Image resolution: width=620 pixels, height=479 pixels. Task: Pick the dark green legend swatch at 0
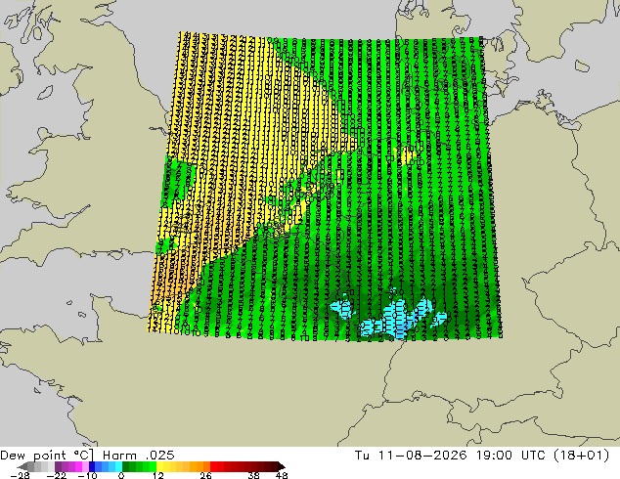[126, 466]
